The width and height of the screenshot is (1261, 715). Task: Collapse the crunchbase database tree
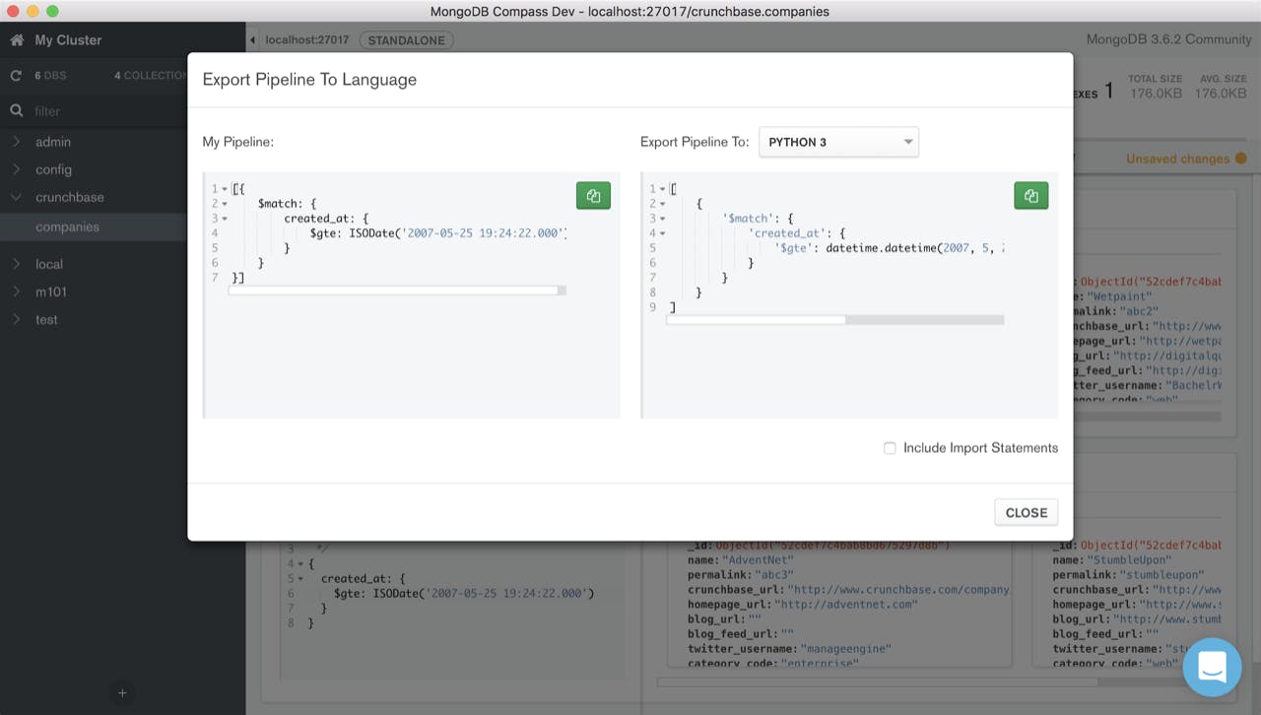coord(16,197)
